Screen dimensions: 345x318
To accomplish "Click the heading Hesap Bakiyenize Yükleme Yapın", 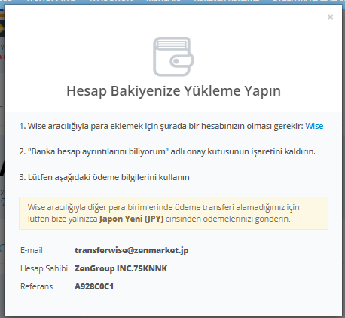I will 173,91.
